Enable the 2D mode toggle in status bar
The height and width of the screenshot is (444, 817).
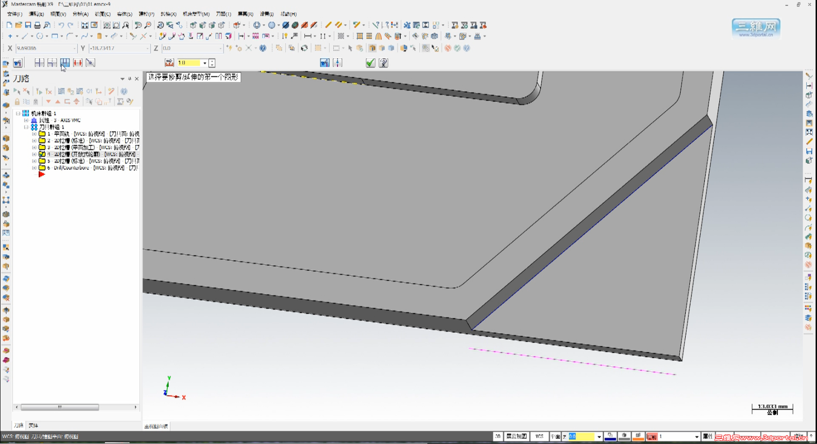(x=498, y=437)
